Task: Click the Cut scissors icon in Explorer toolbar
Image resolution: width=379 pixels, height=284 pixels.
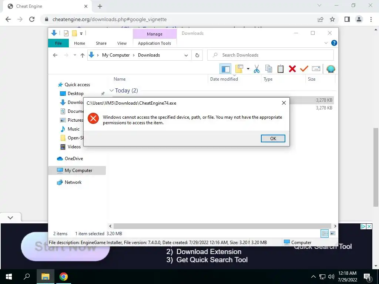Action: pyautogui.click(x=257, y=69)
